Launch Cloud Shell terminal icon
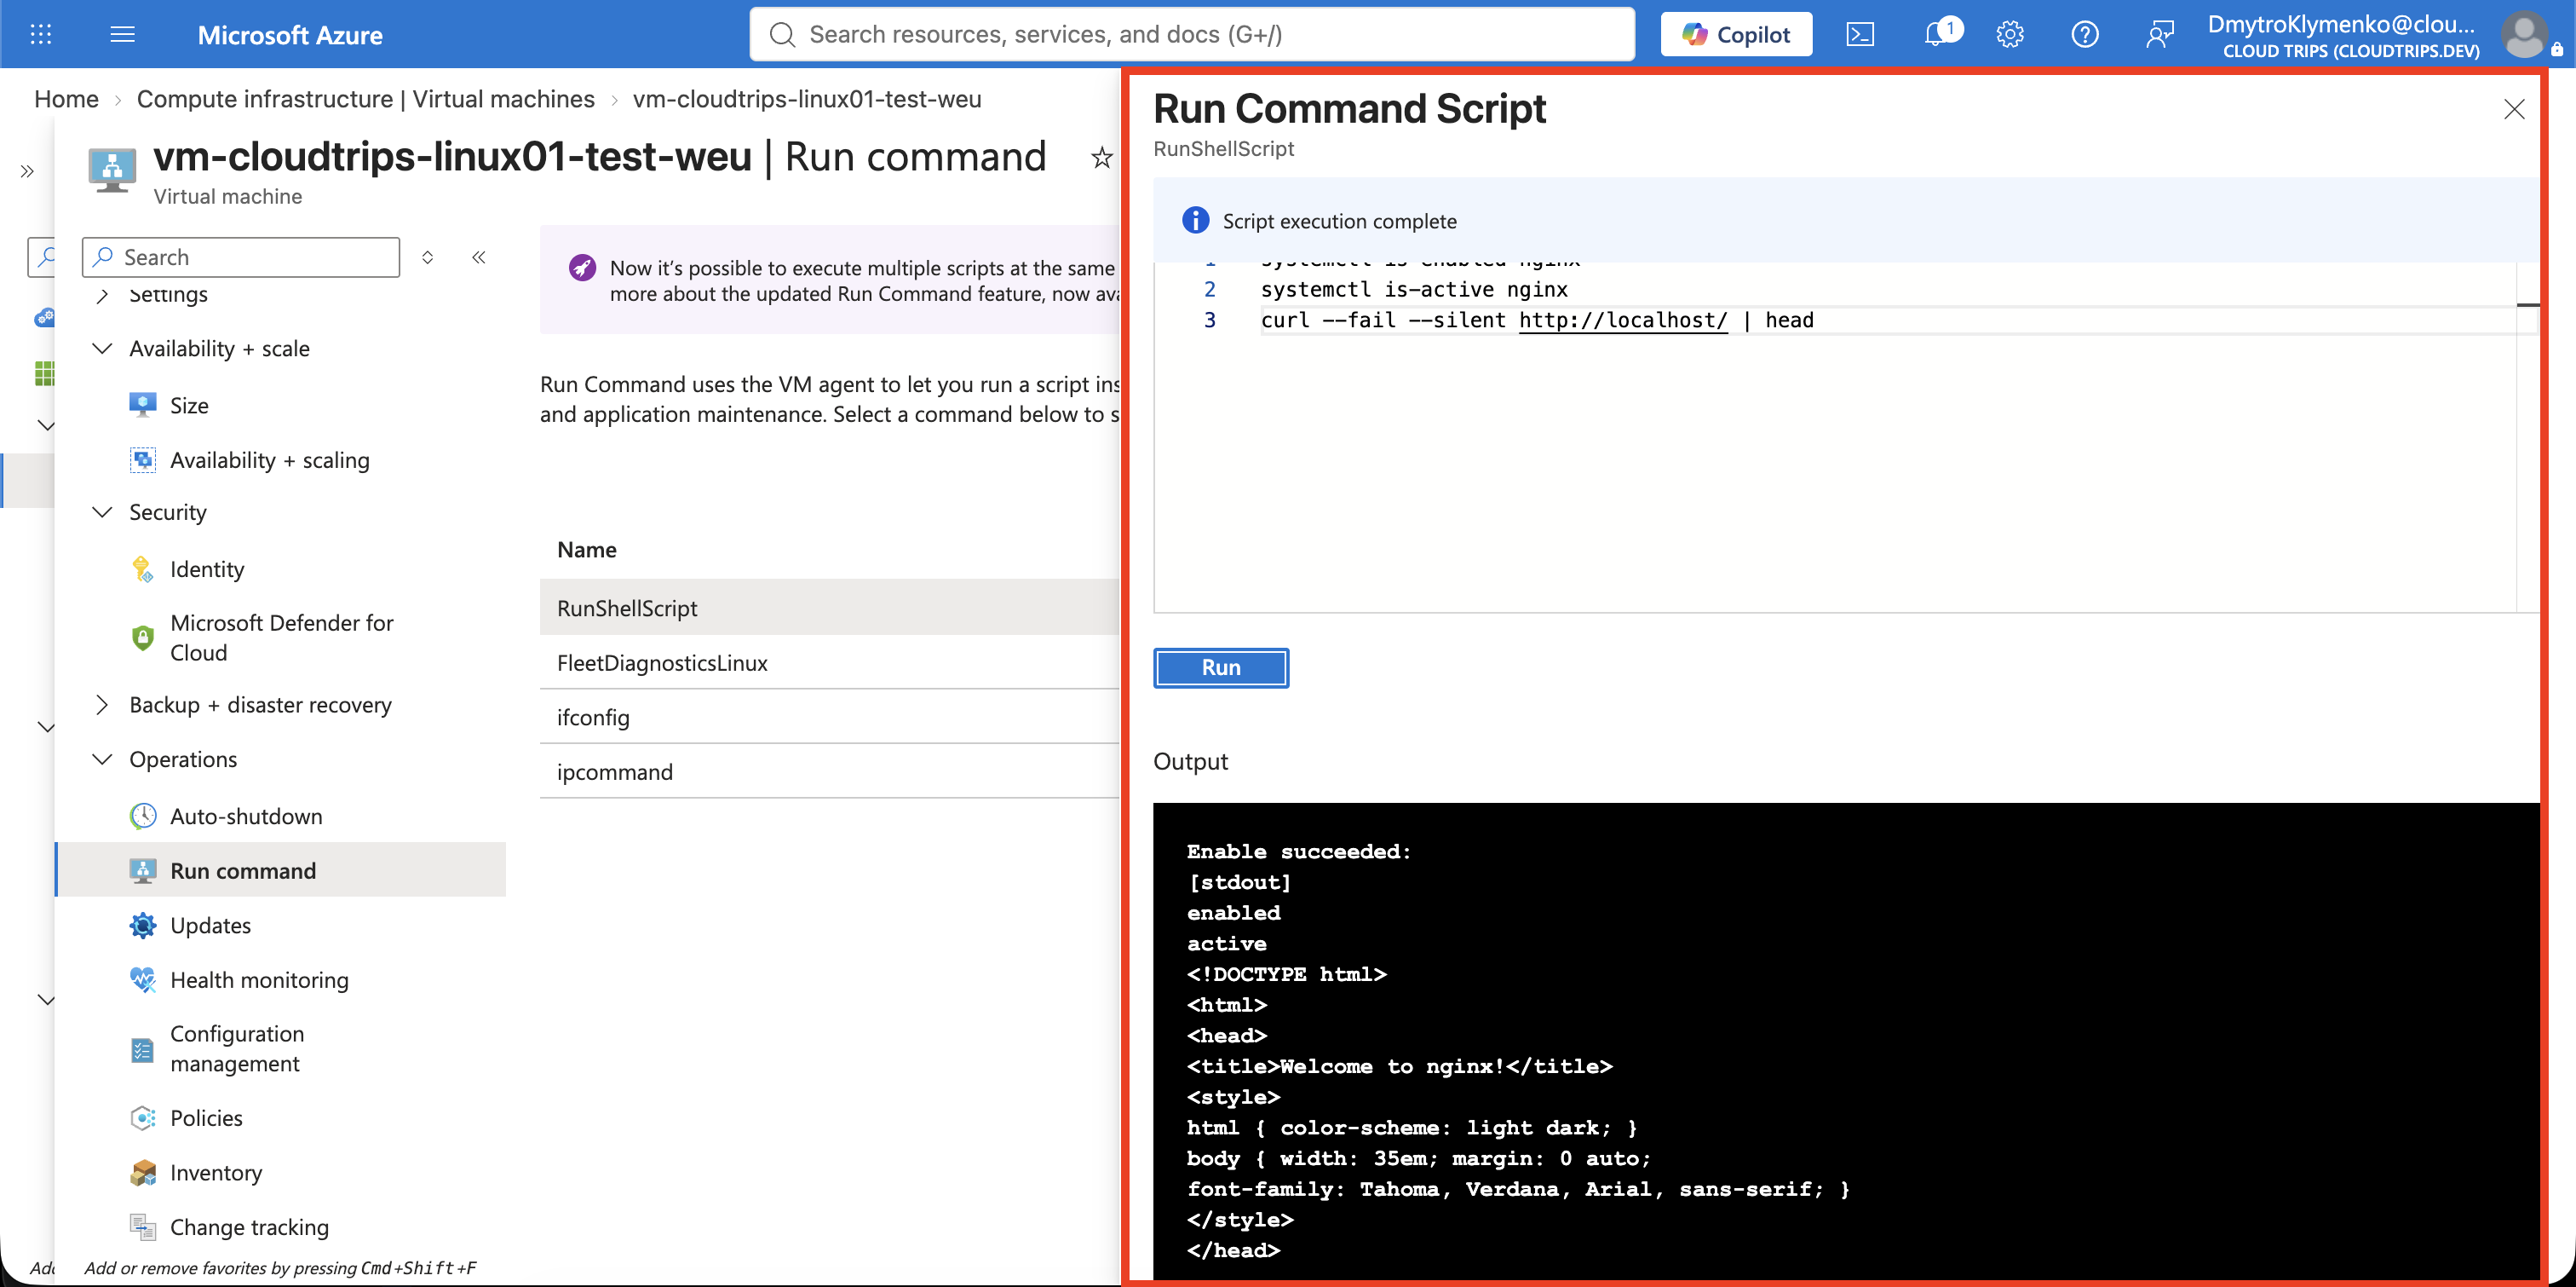 pyautogui.click(x=1860, y=34)
